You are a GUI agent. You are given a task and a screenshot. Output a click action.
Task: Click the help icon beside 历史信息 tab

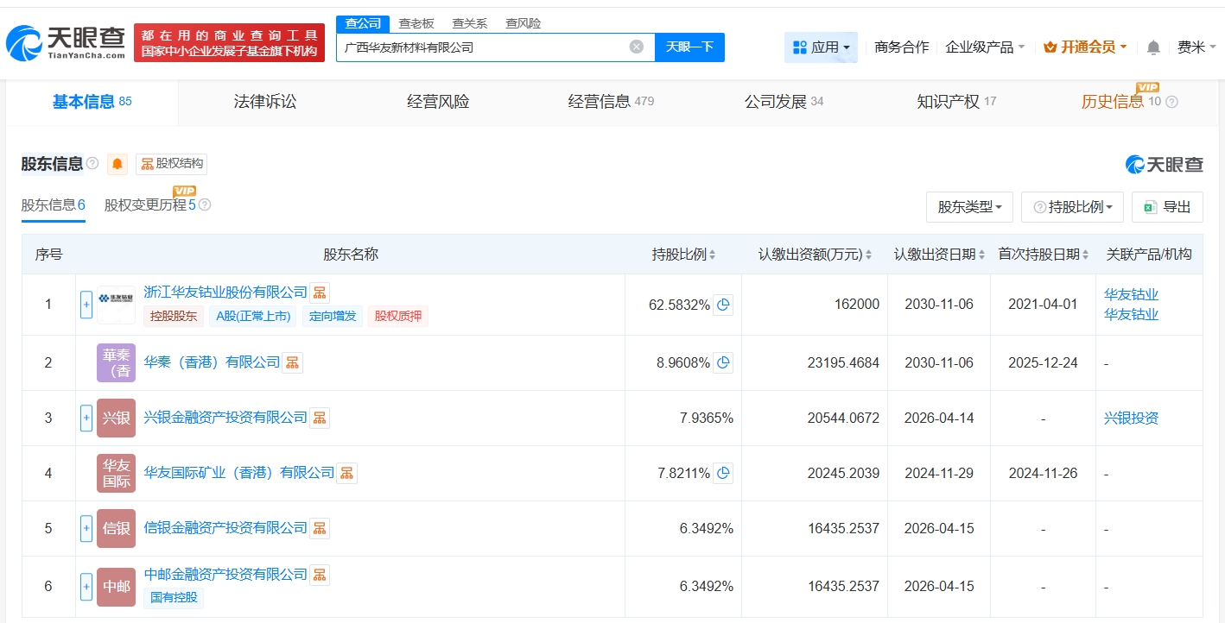(1171, 102)
